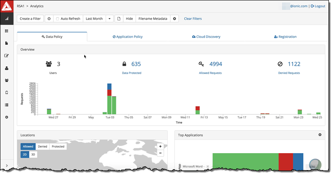Click the grid dashboard icon in sidebar
Screen dimensions: 333x175
pos(6,31)
